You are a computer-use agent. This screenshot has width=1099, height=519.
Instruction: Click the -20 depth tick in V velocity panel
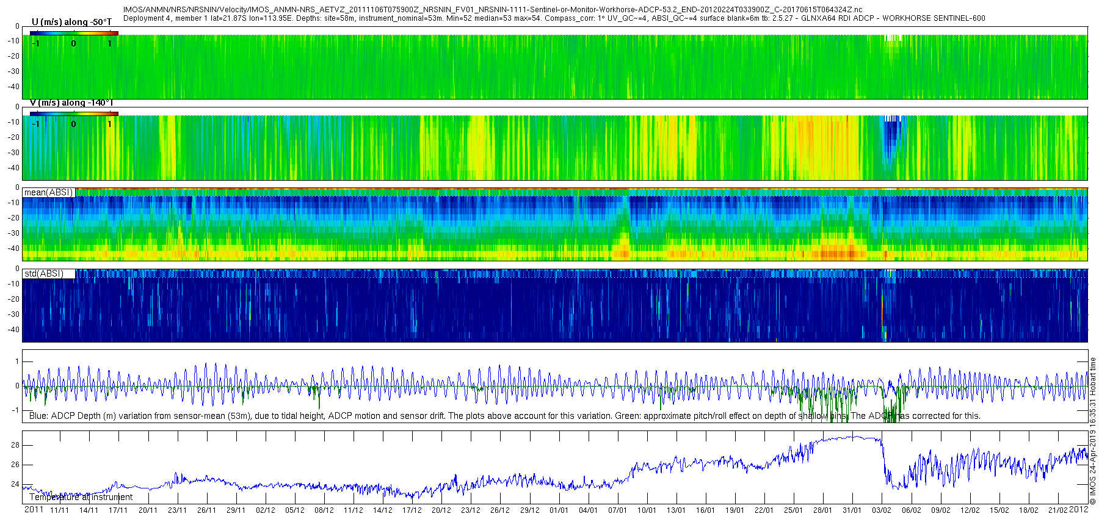[x=13, y=137]
